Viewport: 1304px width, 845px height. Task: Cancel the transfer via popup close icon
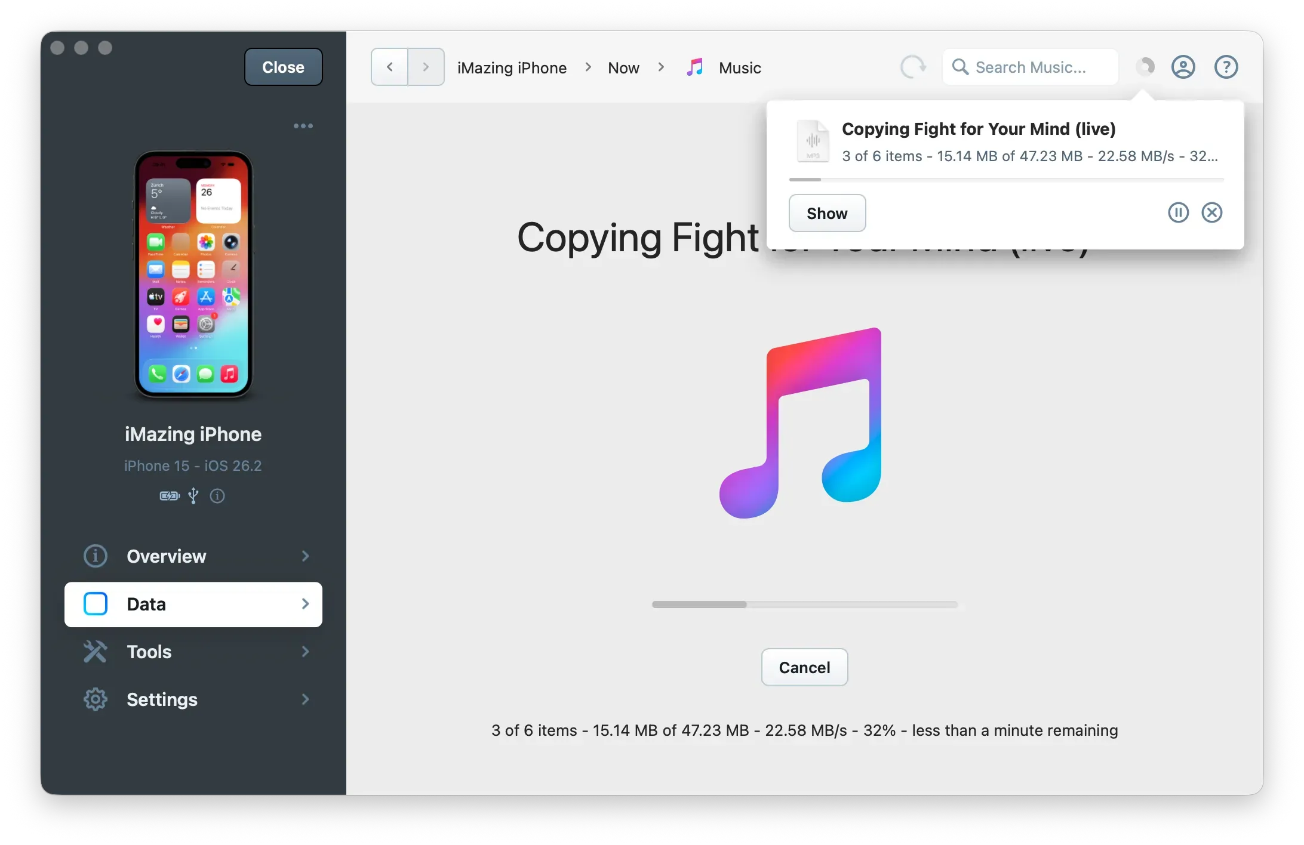[x=1212, y=212]
